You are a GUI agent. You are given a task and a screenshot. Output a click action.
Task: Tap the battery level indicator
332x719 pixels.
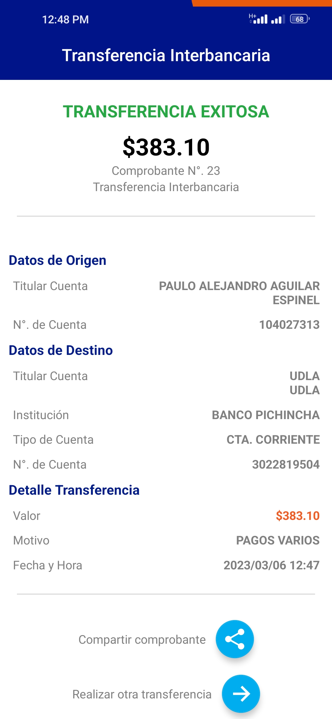coord(299,19)
